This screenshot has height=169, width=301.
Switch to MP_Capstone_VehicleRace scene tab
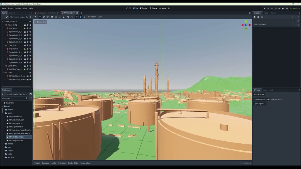pos(48,13)
